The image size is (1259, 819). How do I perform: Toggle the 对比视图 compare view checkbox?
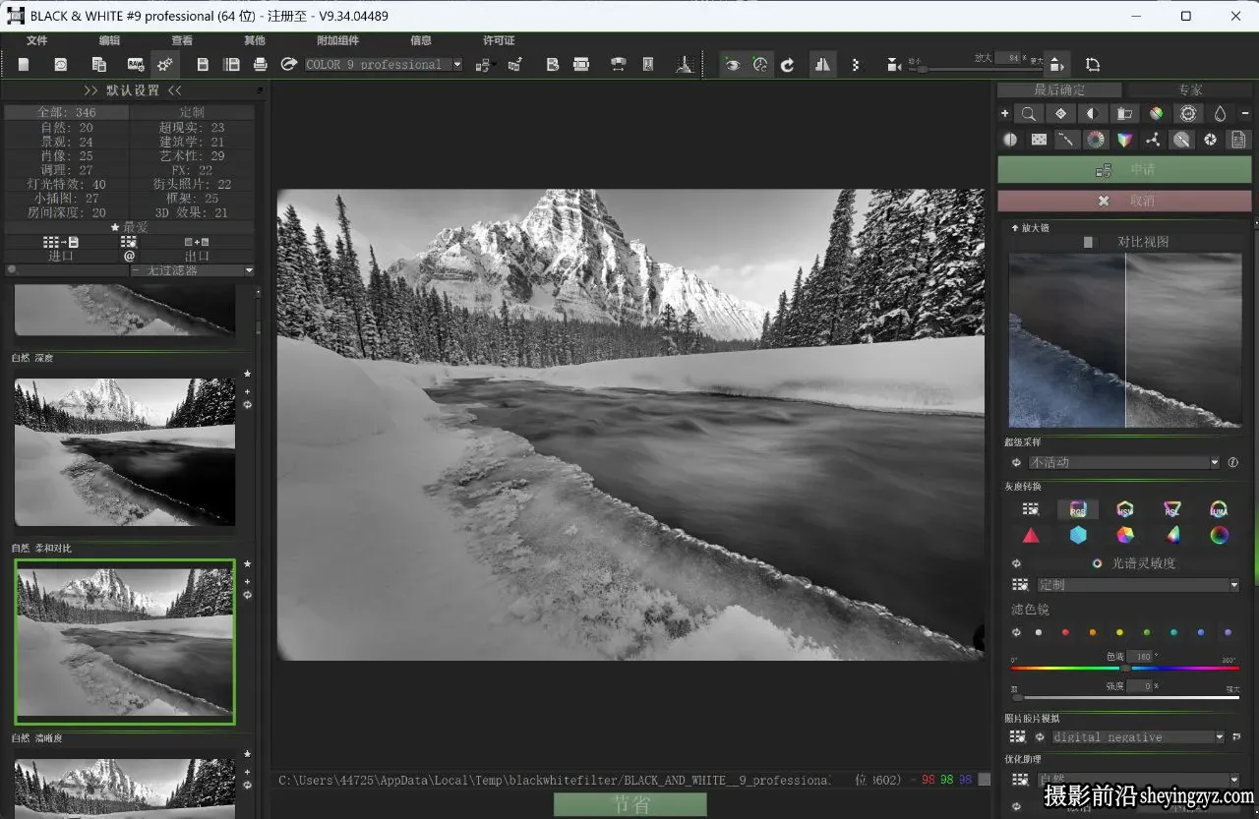[1088, 242]
